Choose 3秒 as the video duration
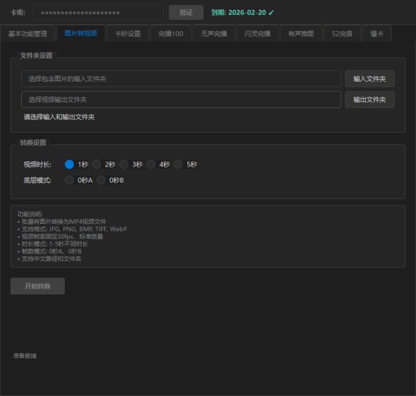Image resolution: width=416 pixels, height=396 pixels. click(x=124, y=164)
